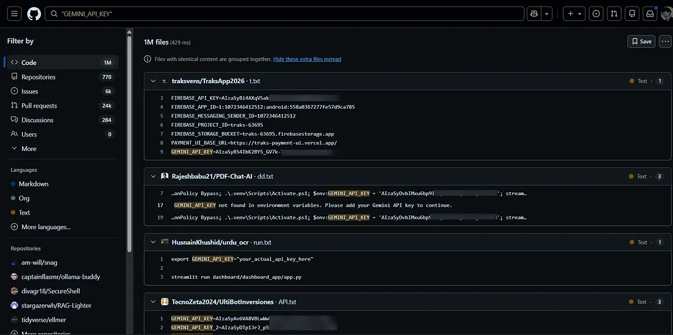Open the repositories icon in header
Screen dimensions: 673x335
point(632,13)
